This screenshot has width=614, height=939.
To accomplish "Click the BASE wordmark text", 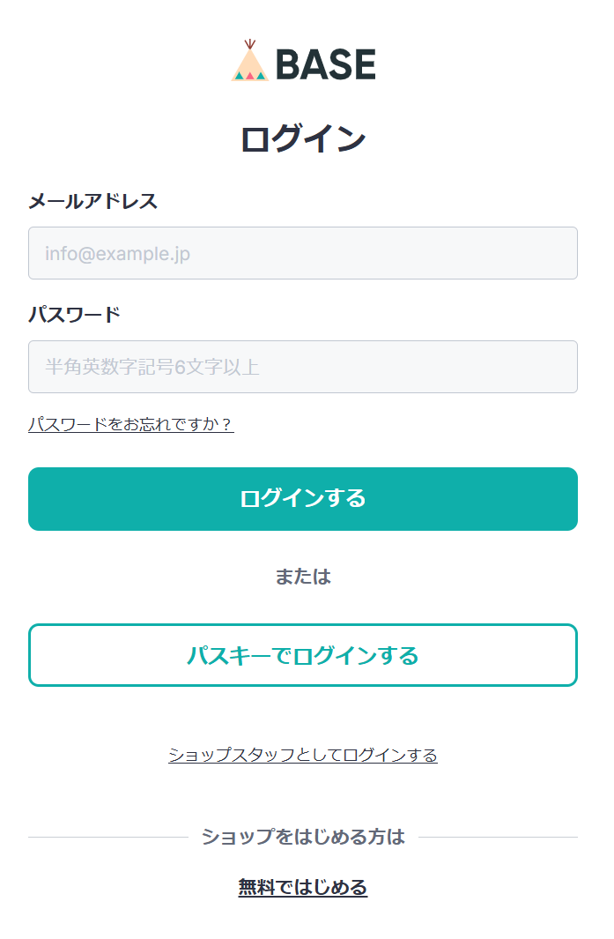I will 326,64.
